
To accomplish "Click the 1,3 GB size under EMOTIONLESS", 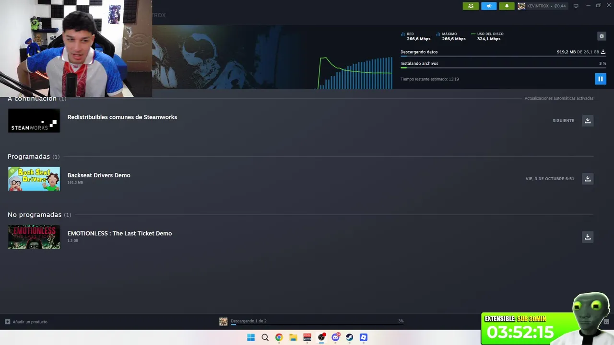I will 73,241.
